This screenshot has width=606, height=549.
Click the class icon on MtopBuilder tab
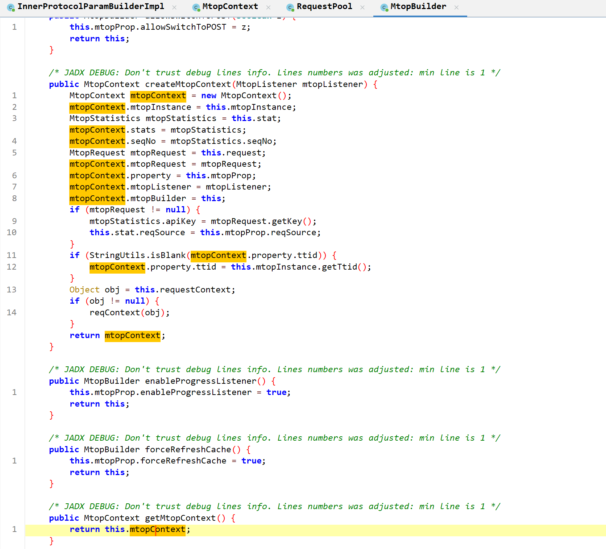(384, 7)
